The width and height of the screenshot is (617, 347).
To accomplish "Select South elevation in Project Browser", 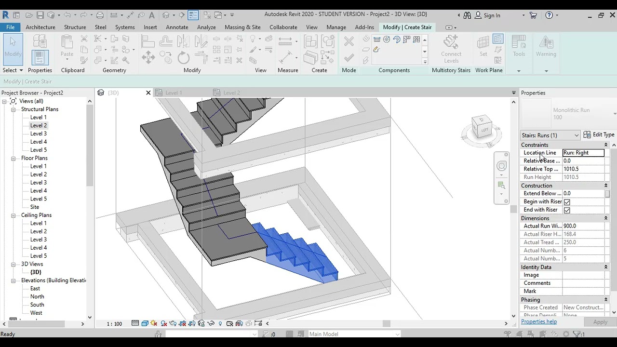I will tap(37, 305).
